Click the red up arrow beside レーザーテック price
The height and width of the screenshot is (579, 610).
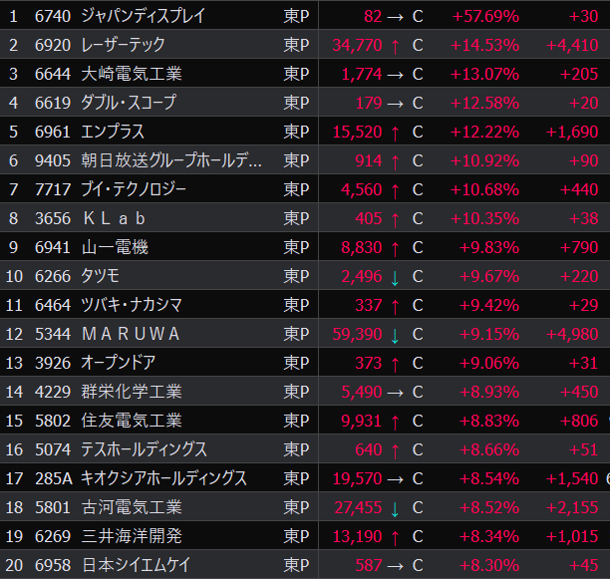click(395, 45)
